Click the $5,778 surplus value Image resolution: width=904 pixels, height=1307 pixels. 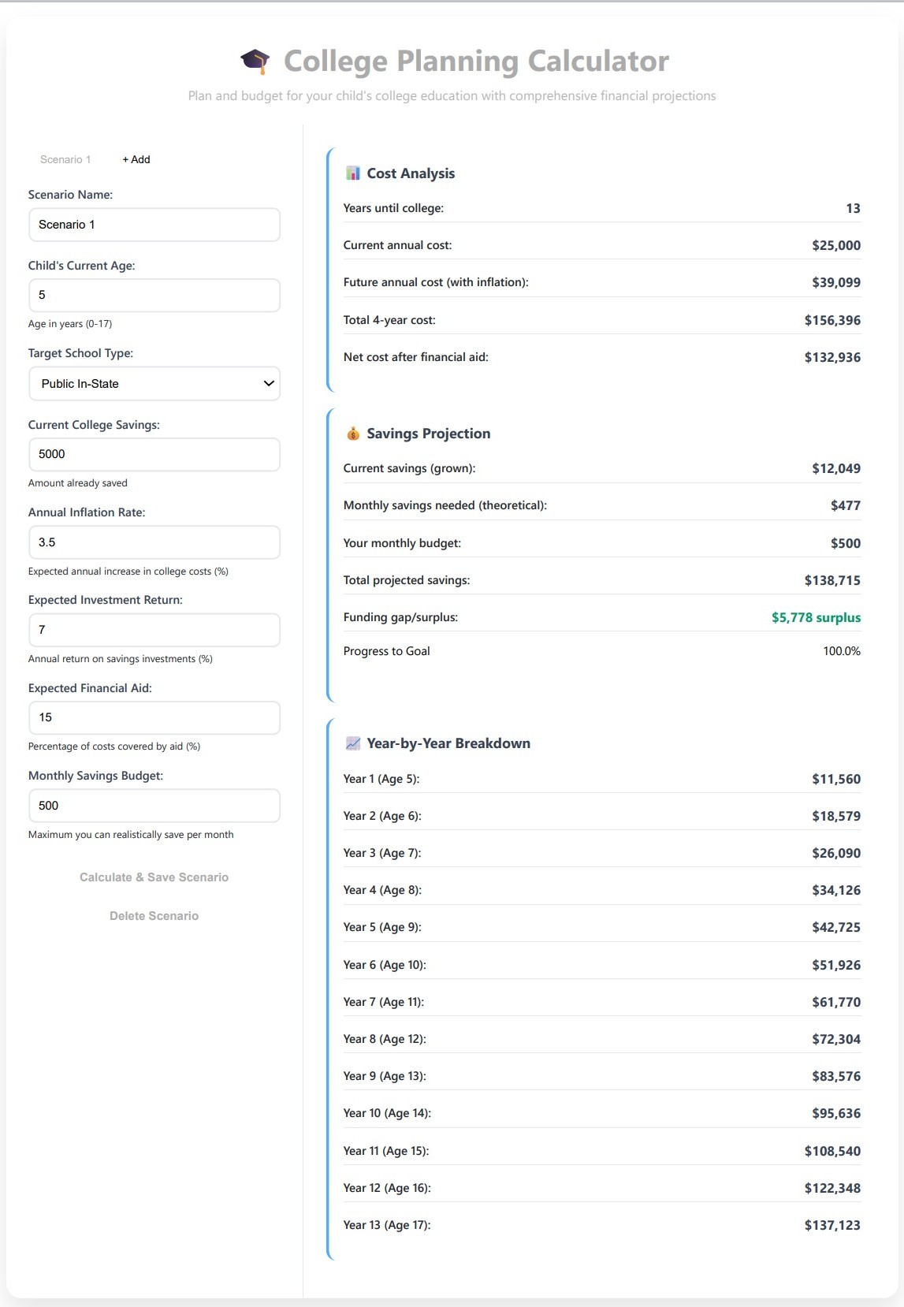coord(817,617)
